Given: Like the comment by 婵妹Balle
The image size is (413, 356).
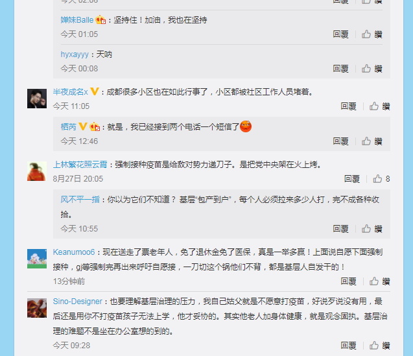Looking at the screenshot, I should click(372, 34).
